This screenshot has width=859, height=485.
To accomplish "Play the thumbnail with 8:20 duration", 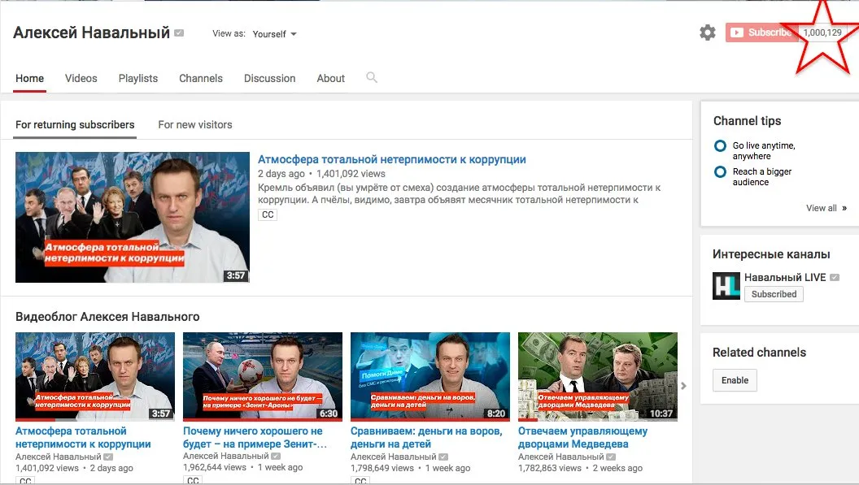I will (430, 377).
